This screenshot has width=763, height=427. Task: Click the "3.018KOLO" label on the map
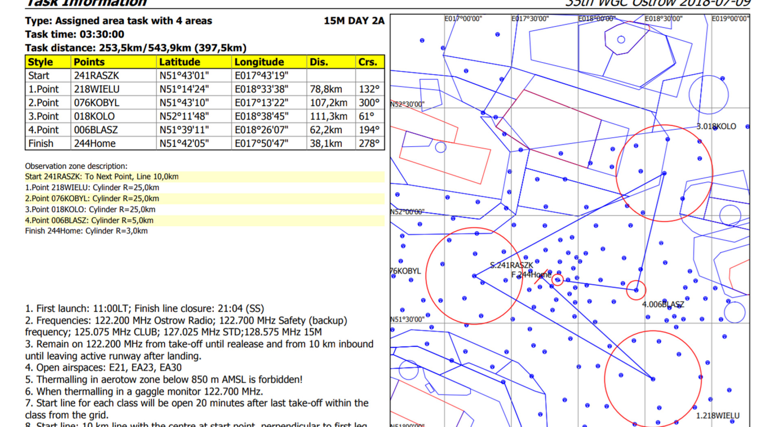716,127
